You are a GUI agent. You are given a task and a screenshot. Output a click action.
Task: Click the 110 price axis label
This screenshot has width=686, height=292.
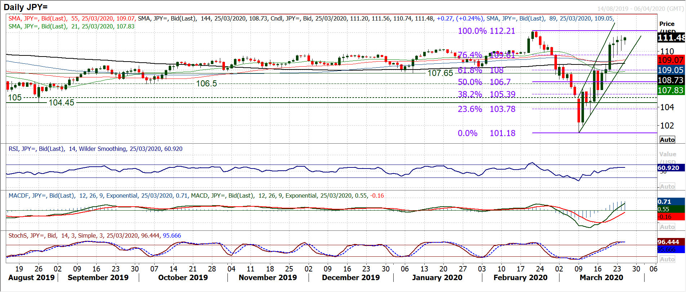pyautogui.click(x=667, y=51)
